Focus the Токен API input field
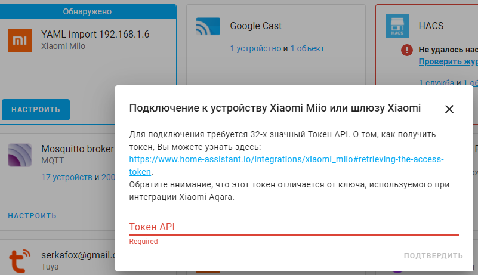This screenshot has height=275, width=478. click(x=294, y=227)
